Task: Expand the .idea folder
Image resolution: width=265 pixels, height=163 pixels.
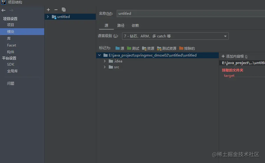Action: click(x=105, y=61)
